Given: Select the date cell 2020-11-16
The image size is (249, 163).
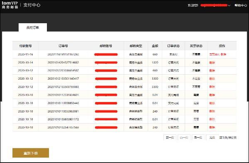Looking at the screenshot, I should [25, 54].
